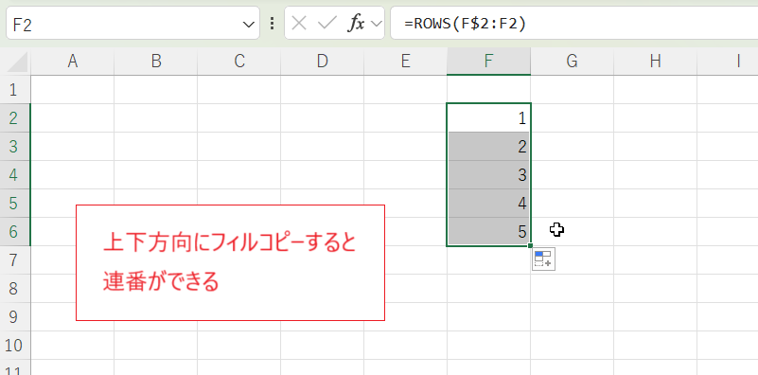Select column B header

pyautogui.click(x=155, y=62)
